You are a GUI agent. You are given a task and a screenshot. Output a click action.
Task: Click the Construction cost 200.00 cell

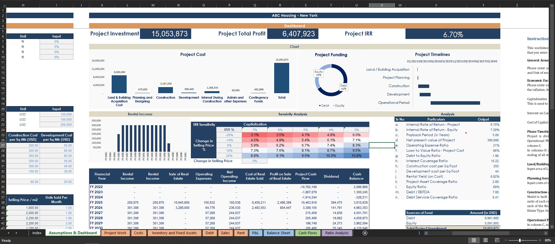(23, 145)
